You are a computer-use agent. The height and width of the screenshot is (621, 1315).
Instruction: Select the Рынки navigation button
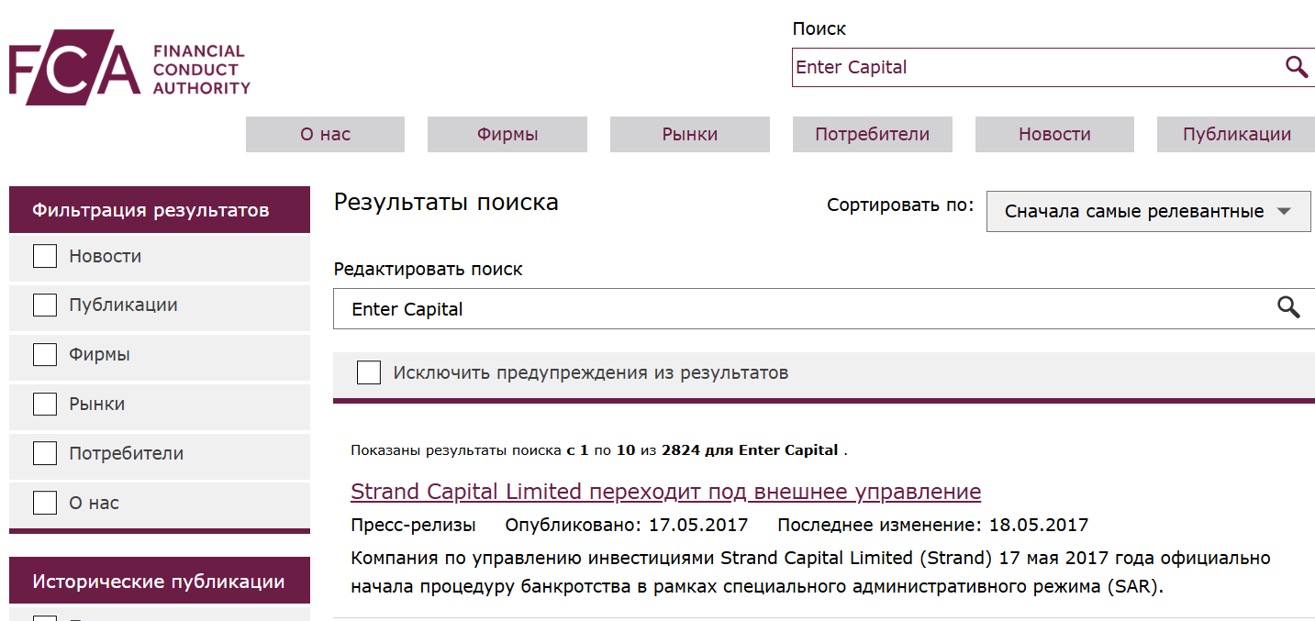[689, 134]
